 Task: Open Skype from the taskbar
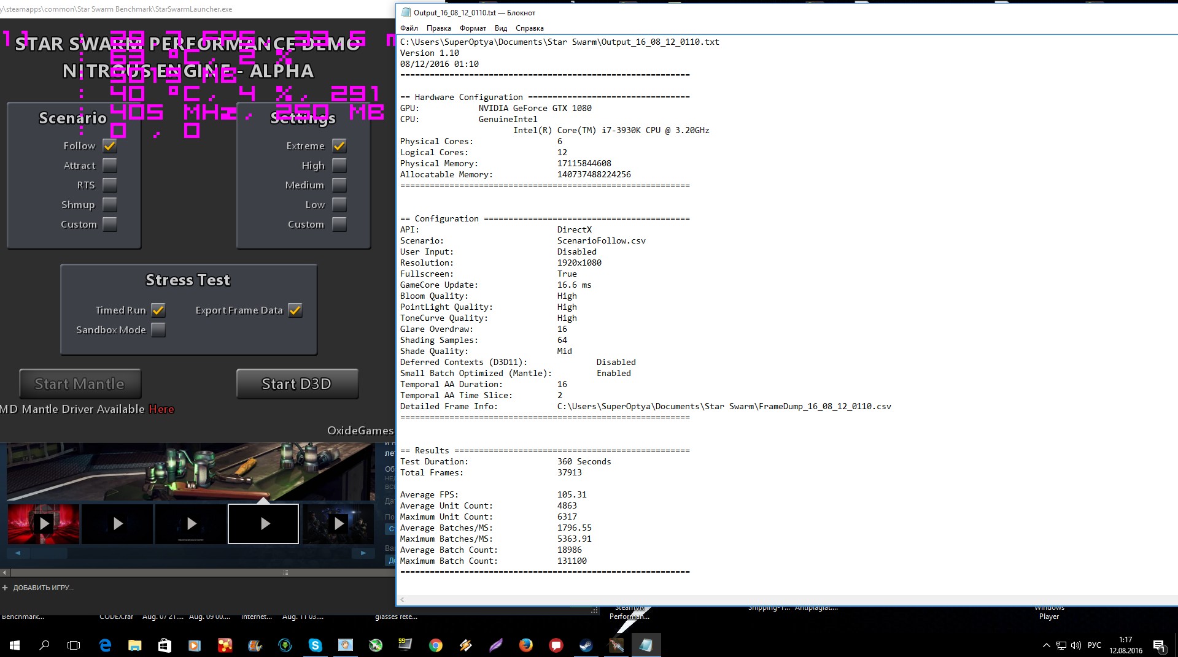[315, 645]
